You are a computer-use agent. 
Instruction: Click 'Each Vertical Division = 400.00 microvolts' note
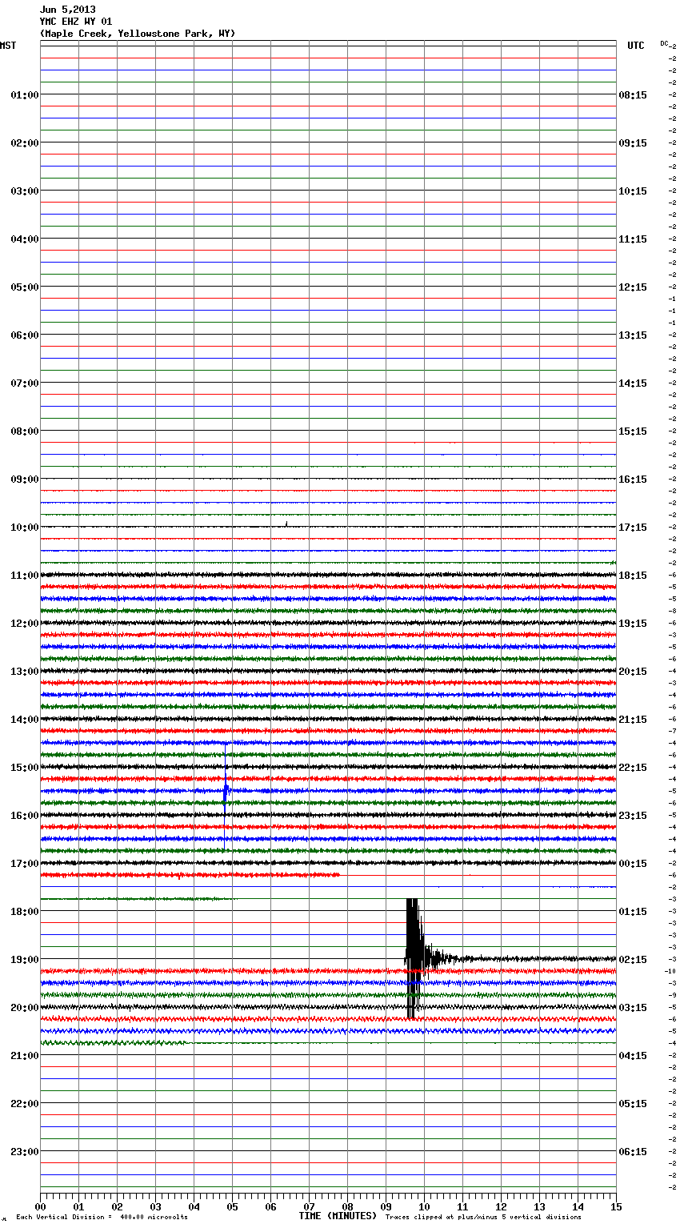[x=102, y=1217]
